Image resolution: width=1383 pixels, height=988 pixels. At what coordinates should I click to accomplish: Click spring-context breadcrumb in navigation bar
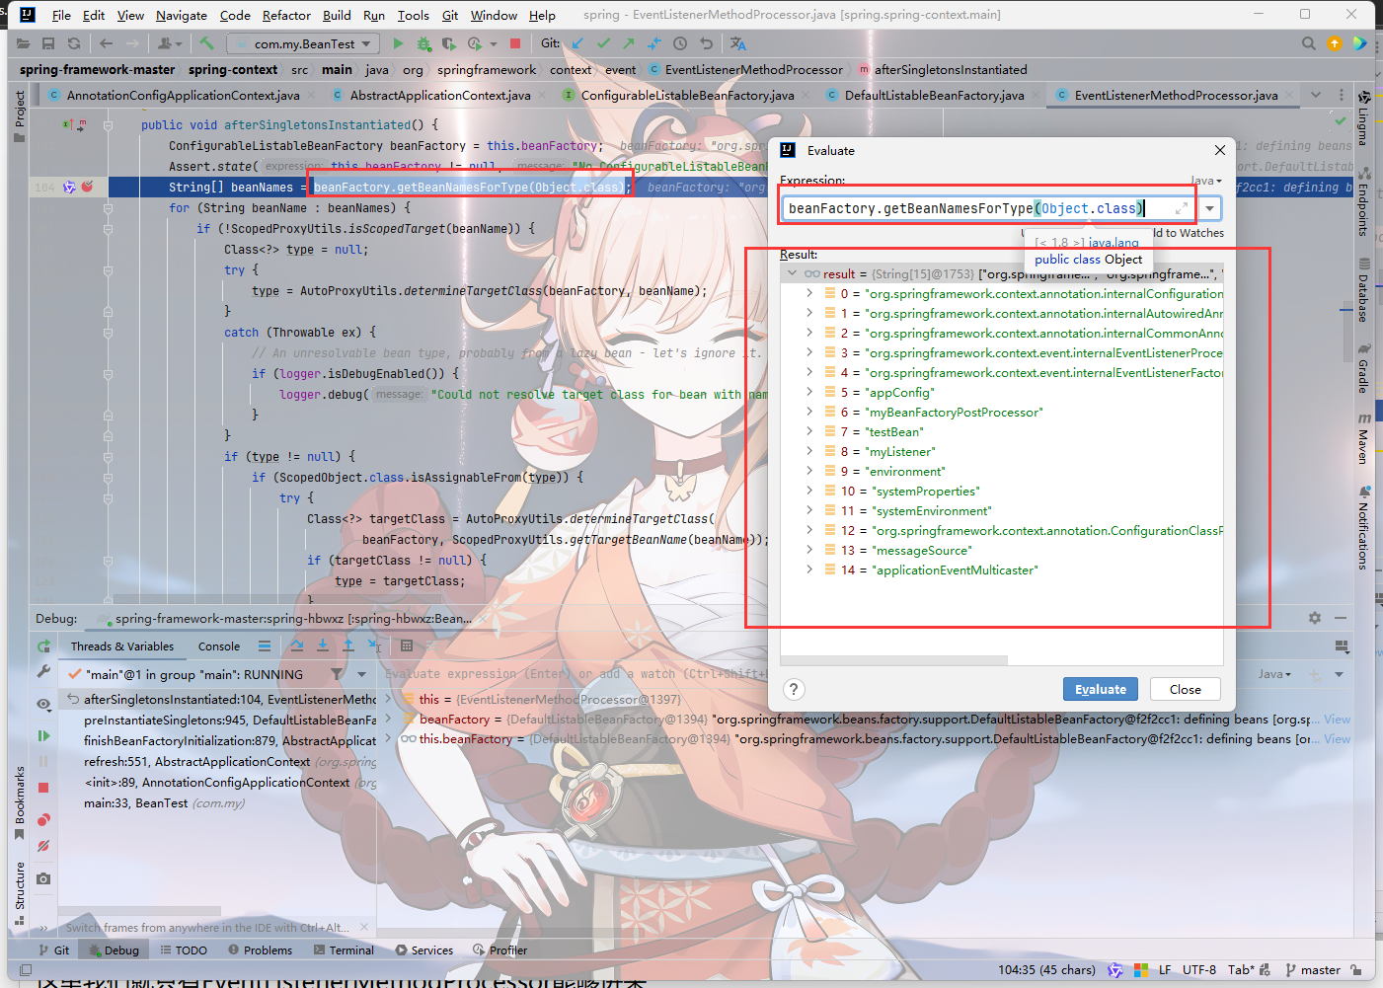233,69
